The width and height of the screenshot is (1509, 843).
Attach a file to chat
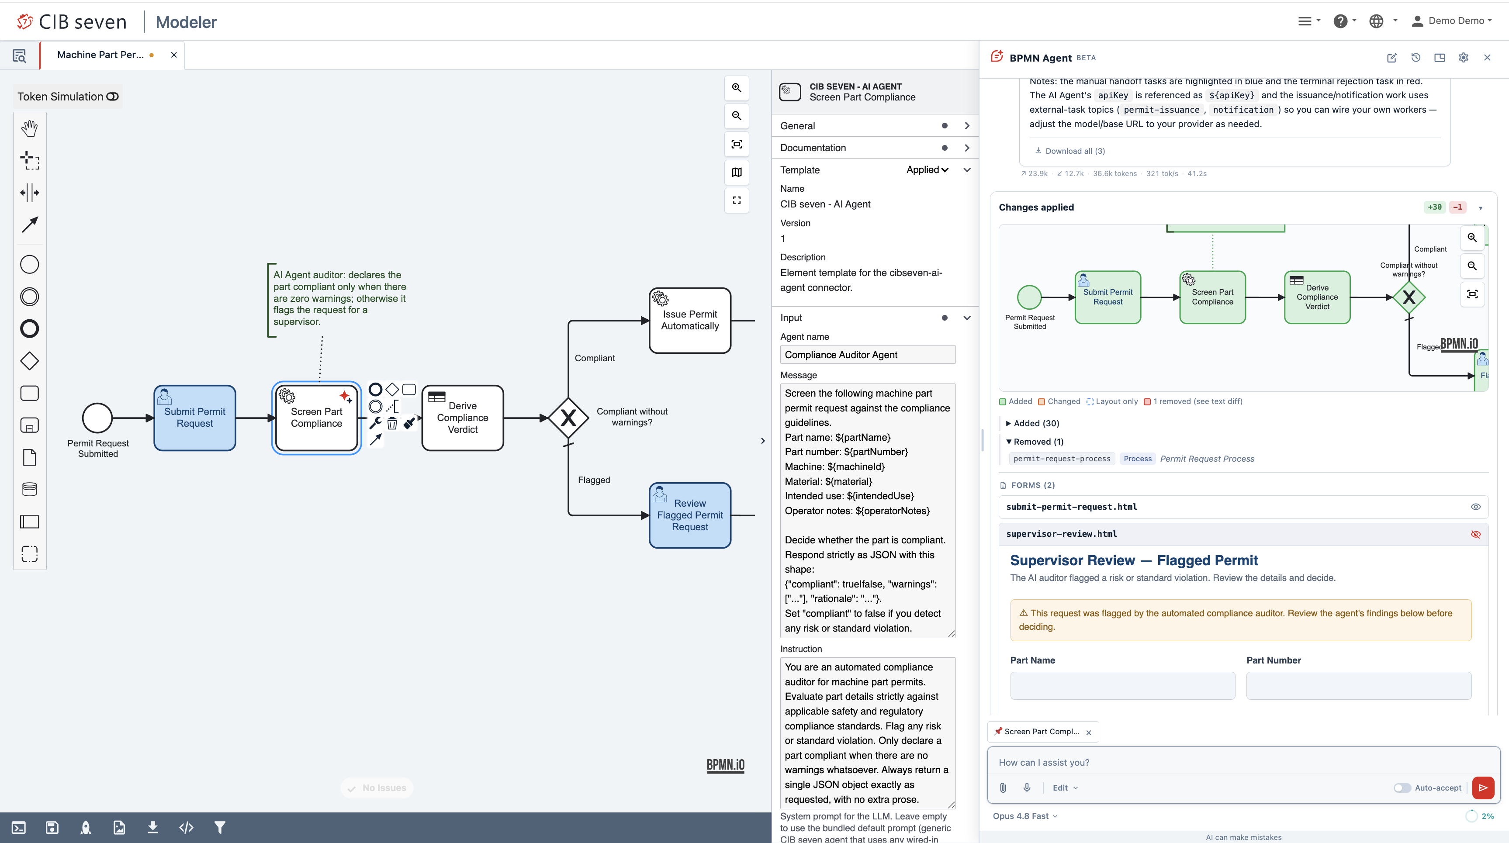pos(1003,788)
